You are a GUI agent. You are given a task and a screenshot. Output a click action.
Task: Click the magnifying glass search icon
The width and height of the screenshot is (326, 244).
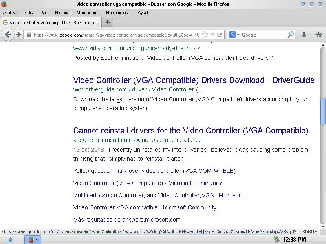click(x=291, y=35)
